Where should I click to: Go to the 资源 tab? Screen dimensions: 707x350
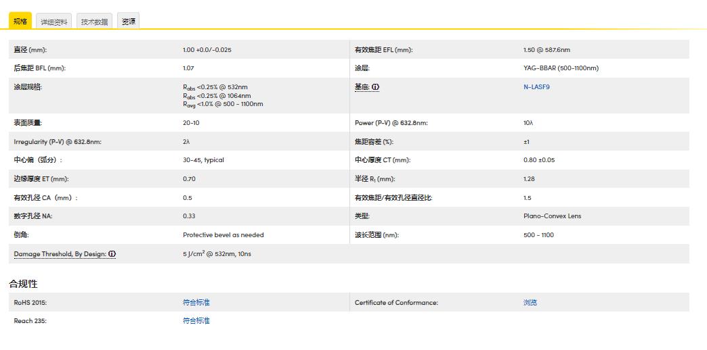coord(128,22)
